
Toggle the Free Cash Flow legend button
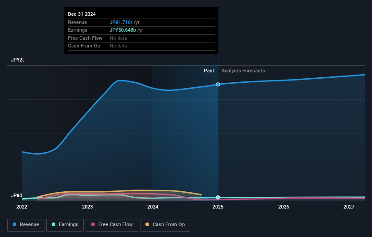point(112,225)
